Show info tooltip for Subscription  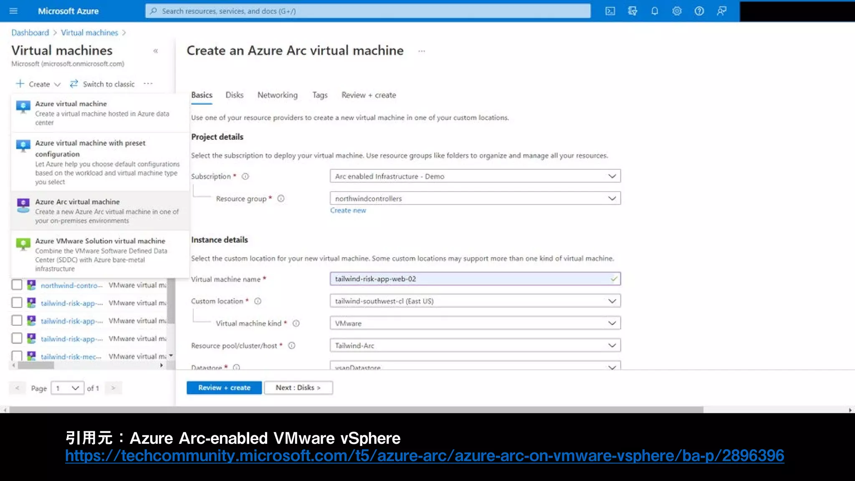coord(245,176)
